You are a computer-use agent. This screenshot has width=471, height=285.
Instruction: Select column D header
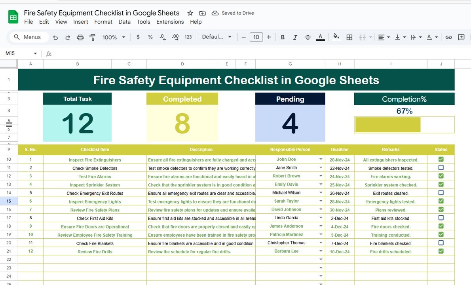pyautogui.click(x=182, y=64)
